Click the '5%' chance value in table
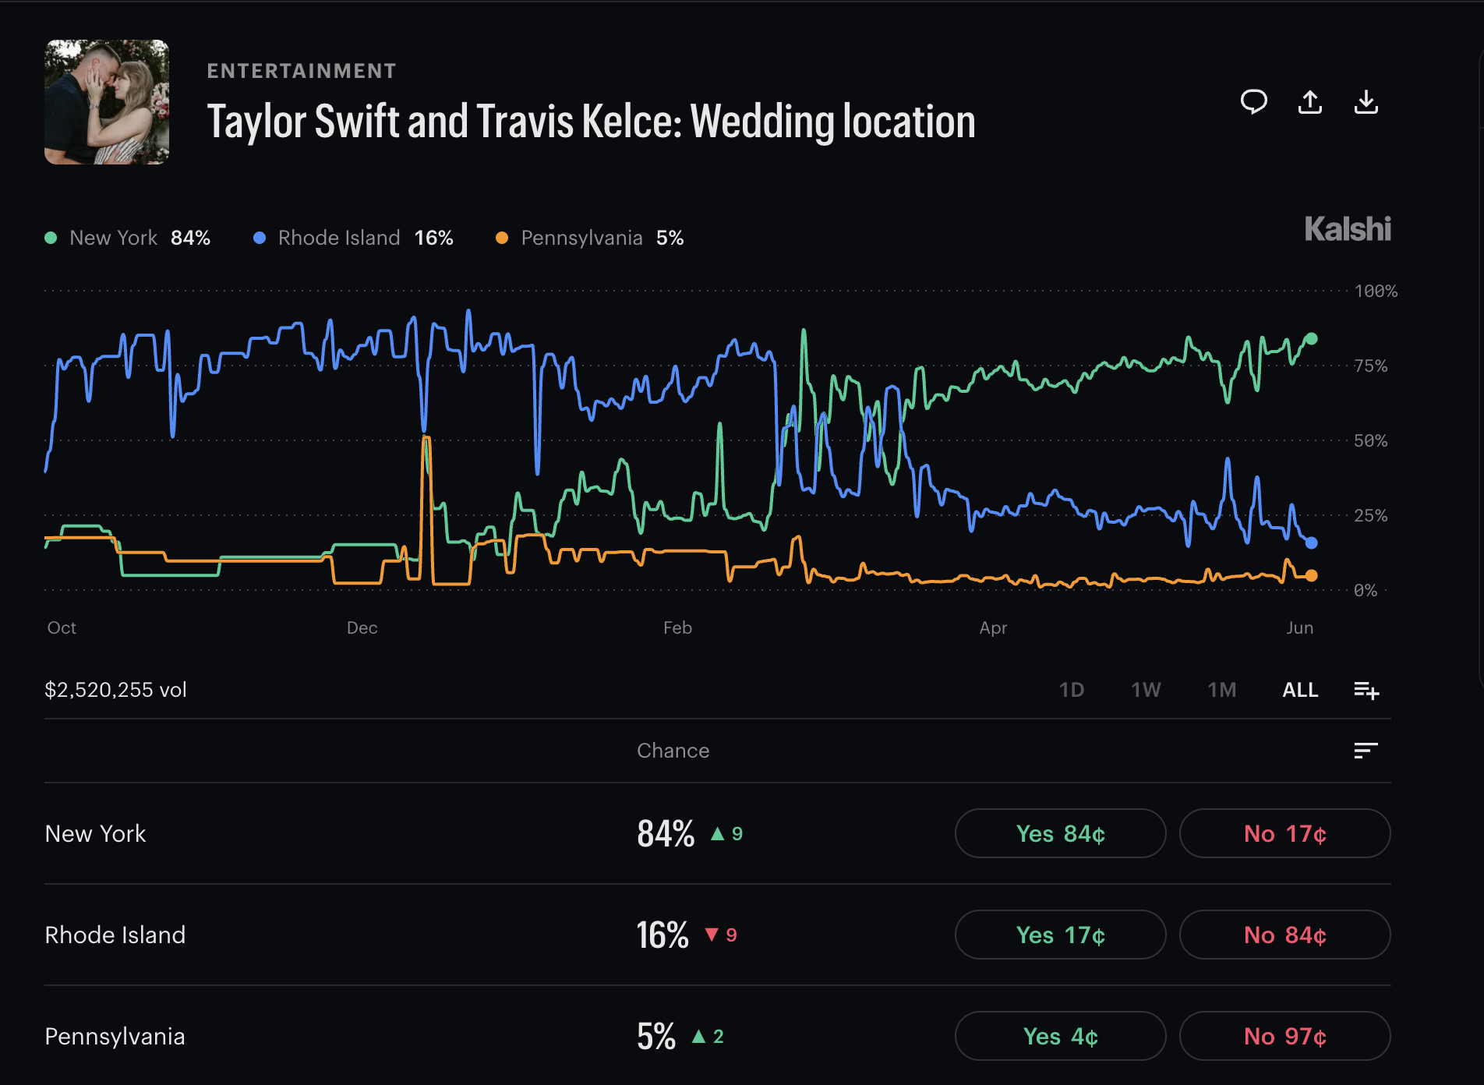 tap(656, 1036)
